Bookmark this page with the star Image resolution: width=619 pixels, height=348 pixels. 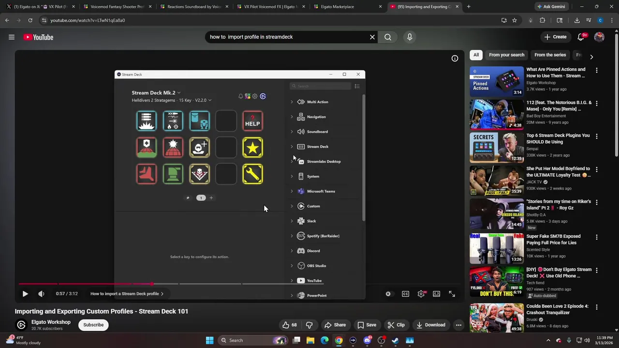515,20
